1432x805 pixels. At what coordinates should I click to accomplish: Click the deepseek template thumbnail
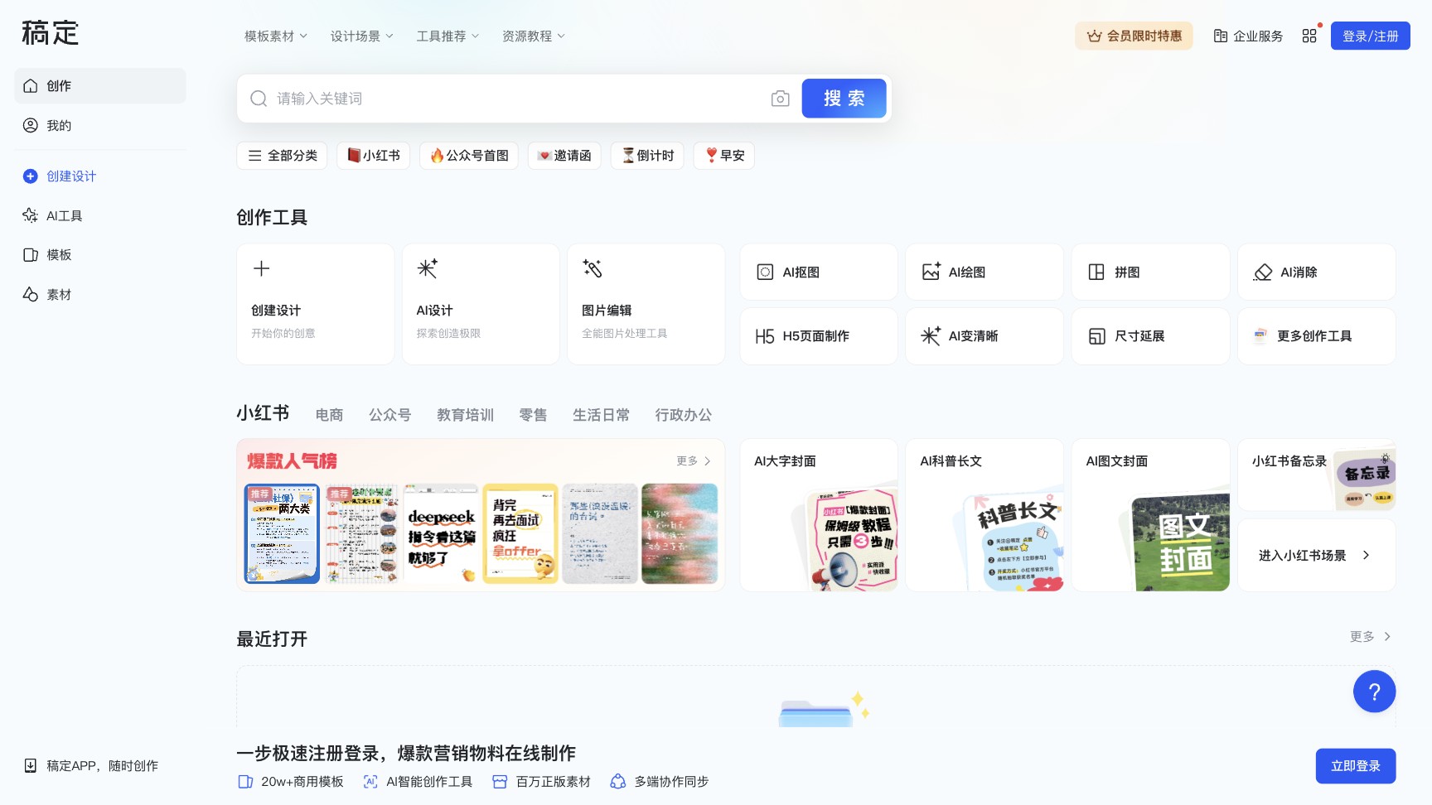tap(441, 533)
